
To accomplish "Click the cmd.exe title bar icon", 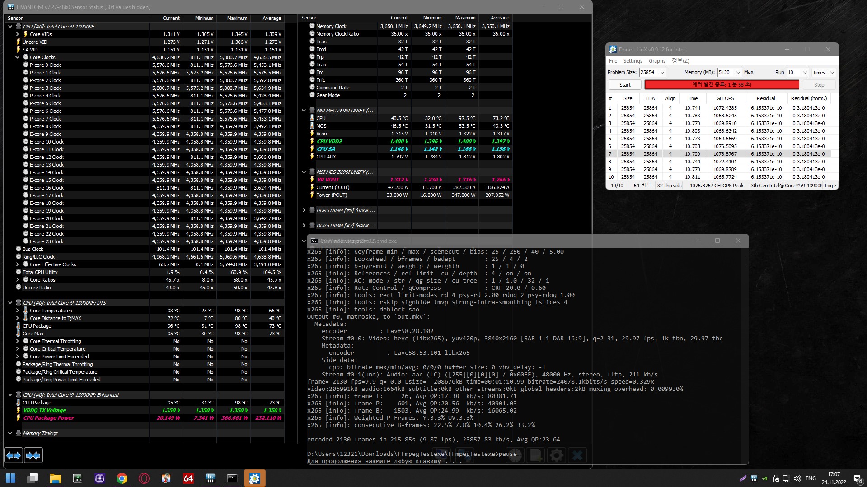I will (314, 241).
